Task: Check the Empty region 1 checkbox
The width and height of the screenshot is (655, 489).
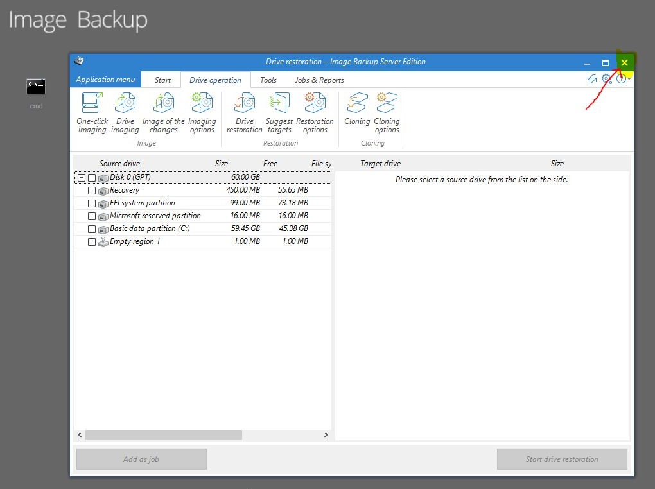Action: pos(92,242)
